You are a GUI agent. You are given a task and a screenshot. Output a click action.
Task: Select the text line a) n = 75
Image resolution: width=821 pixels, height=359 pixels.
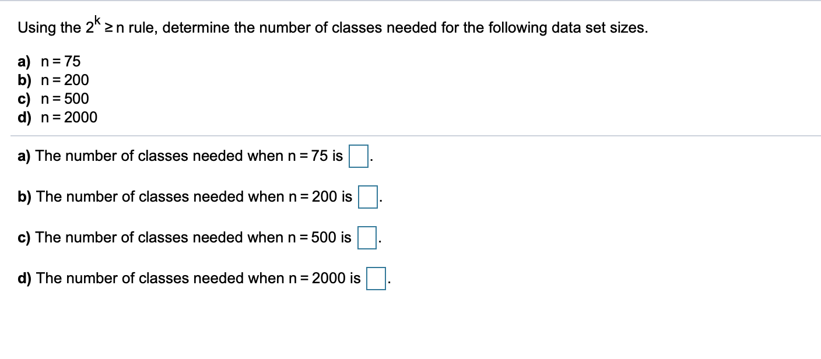(50, 61)
